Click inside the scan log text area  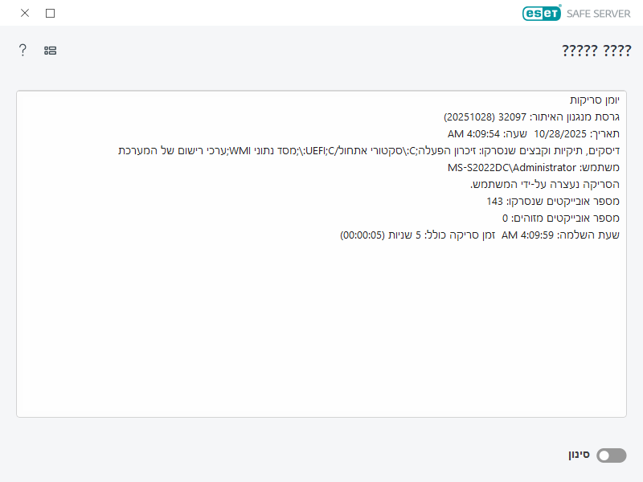coord(321,337)
